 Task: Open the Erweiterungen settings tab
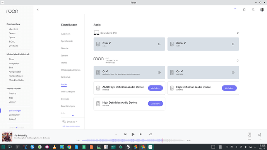[68, 106]
